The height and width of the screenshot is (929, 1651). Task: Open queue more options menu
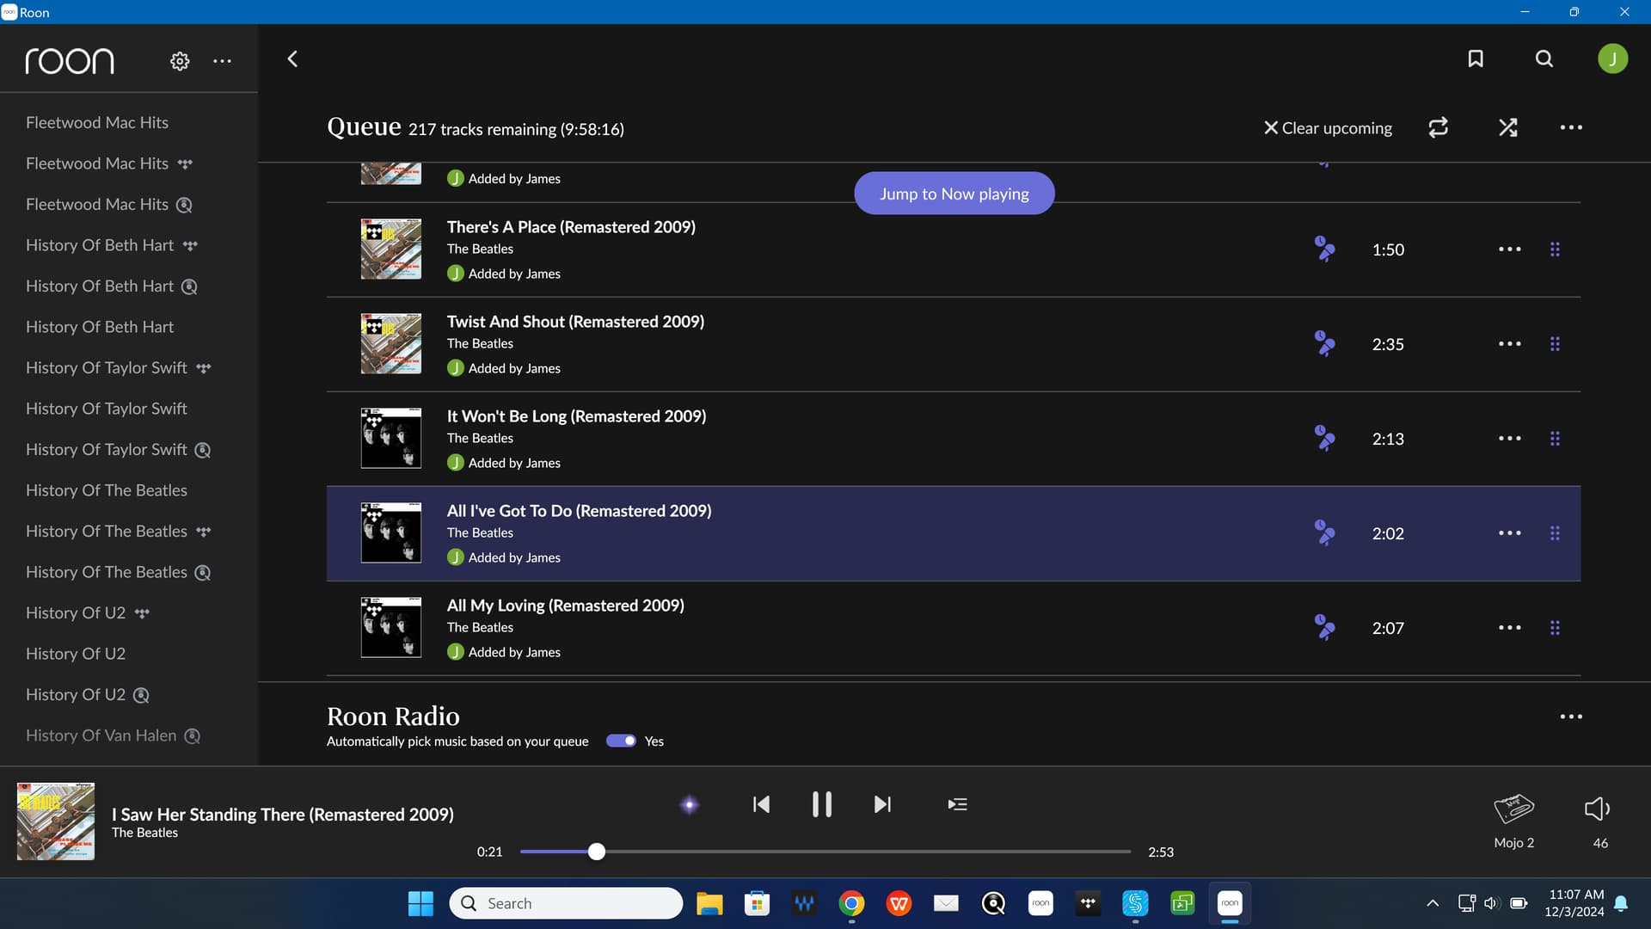[1571, 127]
